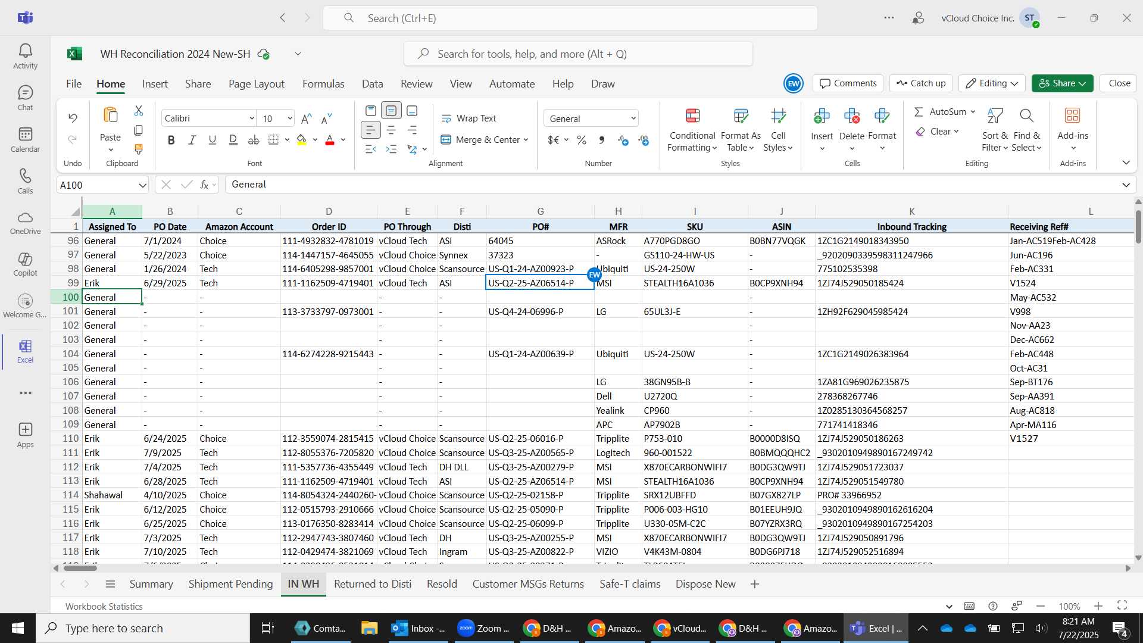Increase decimal places
This screenshot has height=643, width=1143.
(x=623, y=140)
